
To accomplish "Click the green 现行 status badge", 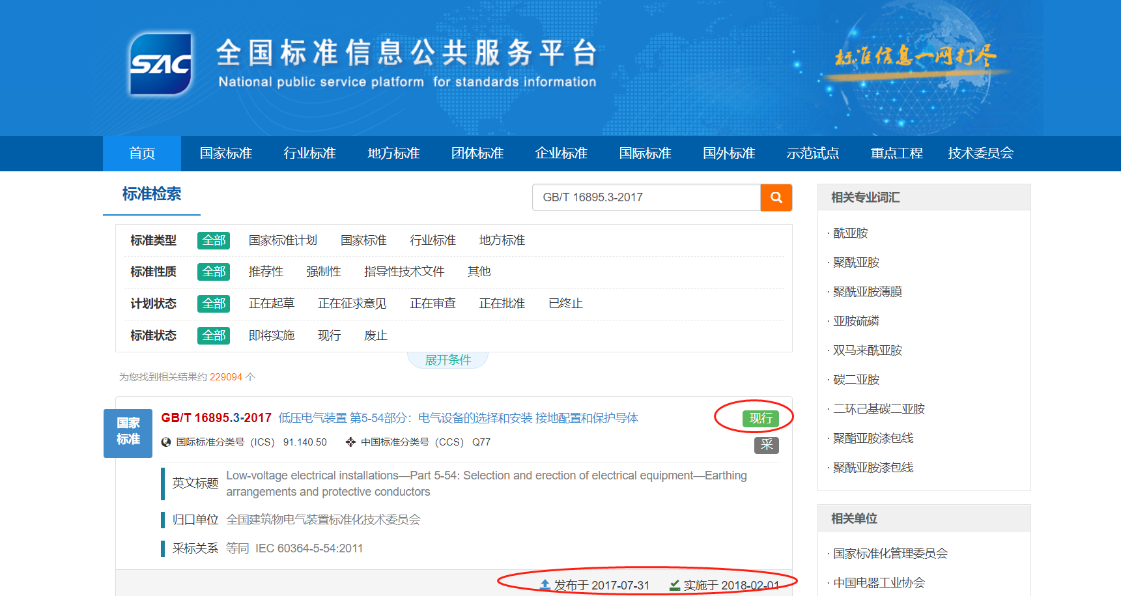I will click(x=760, y=418).
